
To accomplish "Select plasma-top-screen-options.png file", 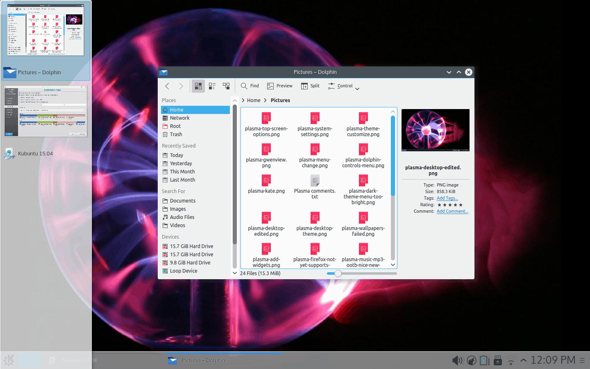I will [266, 125].
